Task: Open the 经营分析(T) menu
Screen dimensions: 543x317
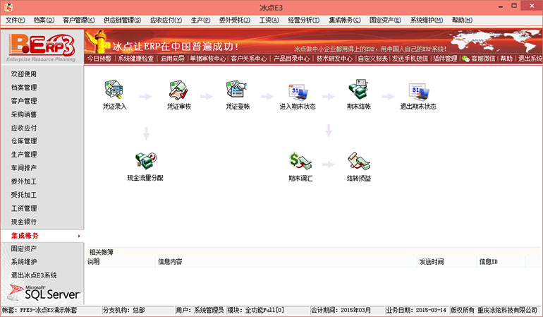Action: click(304, 20)
